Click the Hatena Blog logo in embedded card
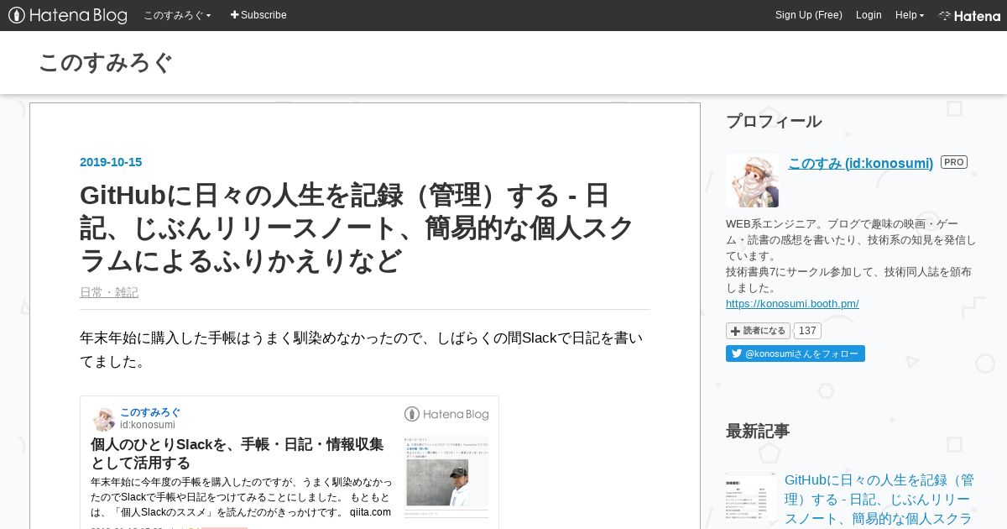Viewport: 1007px width, 529px height. tap(446, 414)
